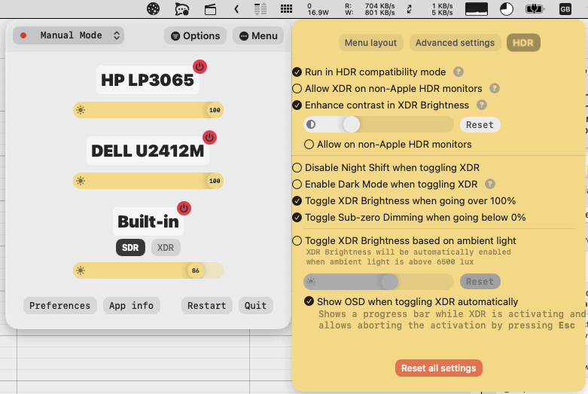The image size is (588, 394).
Task: Click the film reel menu bar icon
Action: pos(153,8)
